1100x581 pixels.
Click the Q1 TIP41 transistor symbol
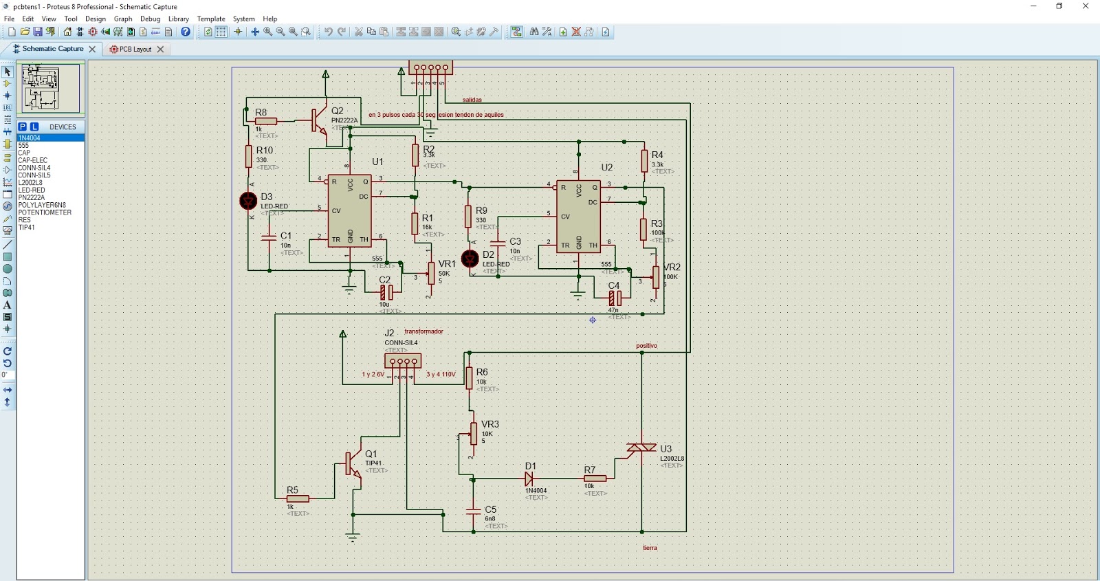tap(353, 464)
